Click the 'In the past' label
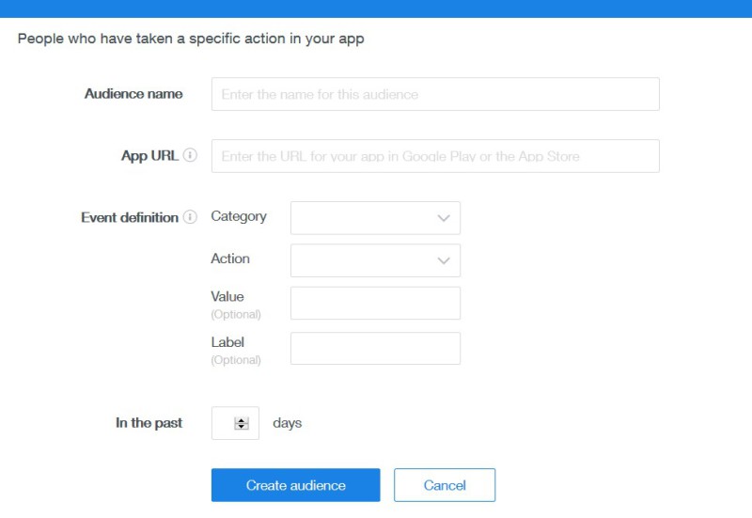Screen dimensions: 752x518 click(x=149, y=423)
